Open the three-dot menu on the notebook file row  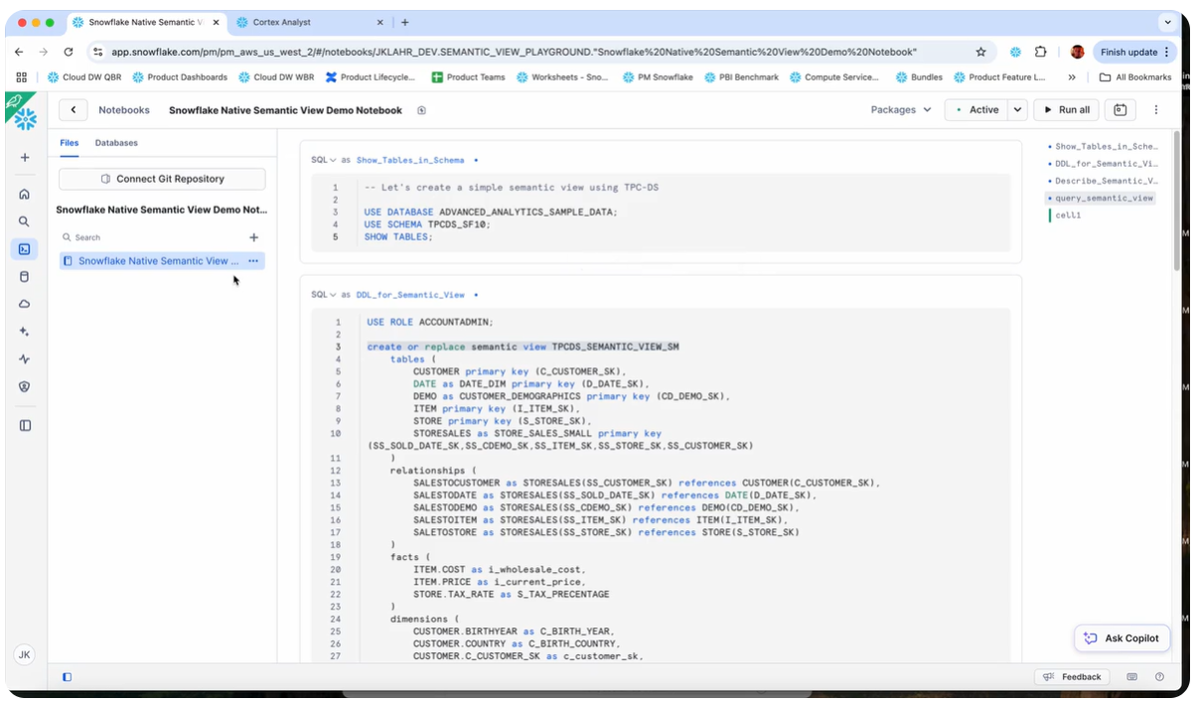(x=253, y=261)
